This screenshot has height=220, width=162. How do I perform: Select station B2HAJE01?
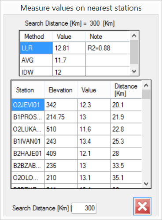(28, 153)
